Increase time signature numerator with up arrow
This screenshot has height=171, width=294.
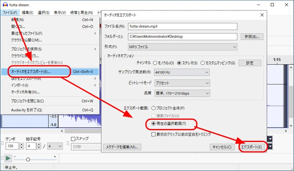39,145
